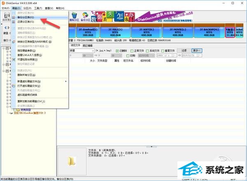Go forward with the right navigation arrow
Viewport: 247px width, 181px height.
[9, 27]
